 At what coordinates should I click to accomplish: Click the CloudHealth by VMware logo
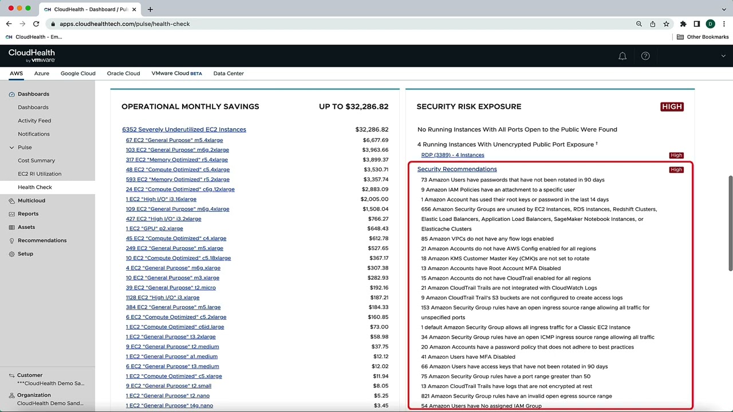click(x=31, y=56)
